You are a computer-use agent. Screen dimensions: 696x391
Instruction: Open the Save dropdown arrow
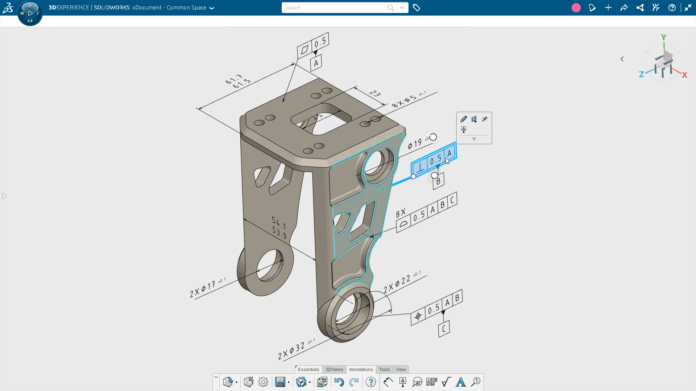tap(289, 382)
